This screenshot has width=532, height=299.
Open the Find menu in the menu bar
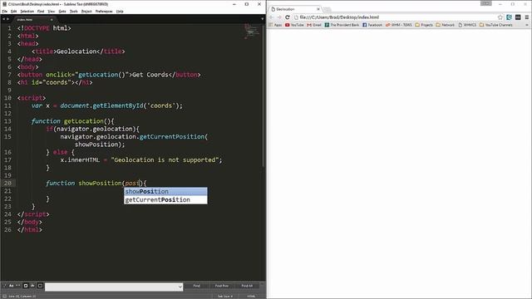pyautogui.click(x=41, y=11)
